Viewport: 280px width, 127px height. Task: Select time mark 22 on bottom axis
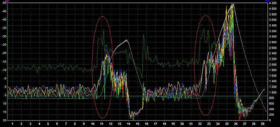200,124
